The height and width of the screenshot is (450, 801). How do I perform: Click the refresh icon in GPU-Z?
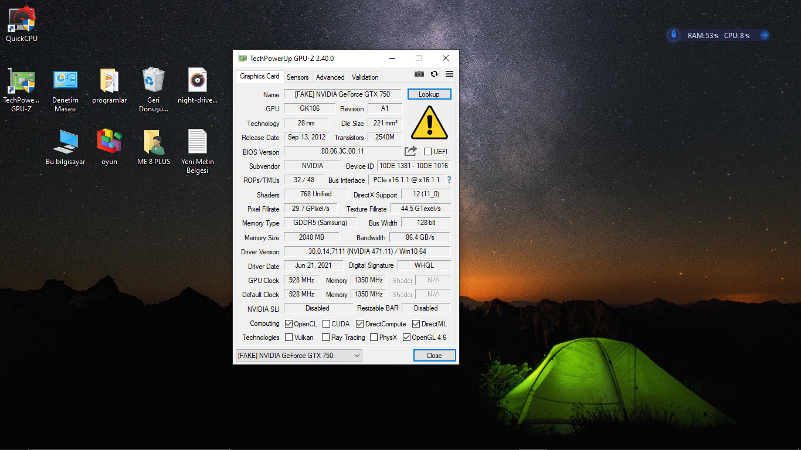(434, 74)
